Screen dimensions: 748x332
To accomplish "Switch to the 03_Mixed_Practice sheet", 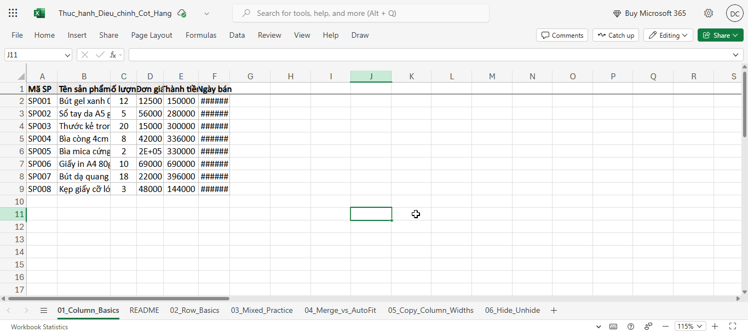I will click(262, 310).
